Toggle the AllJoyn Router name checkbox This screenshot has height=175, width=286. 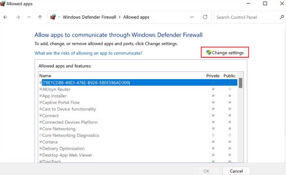coord(41,89)
